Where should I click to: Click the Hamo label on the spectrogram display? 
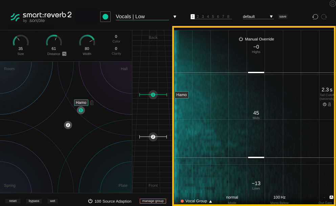(x=181, y=95)
